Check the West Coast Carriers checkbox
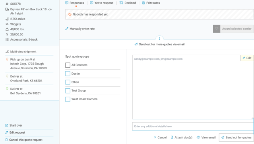 [68, 99]
